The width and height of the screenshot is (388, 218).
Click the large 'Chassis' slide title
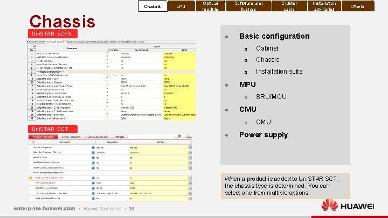pyautogui.click(x=63, y=21)
